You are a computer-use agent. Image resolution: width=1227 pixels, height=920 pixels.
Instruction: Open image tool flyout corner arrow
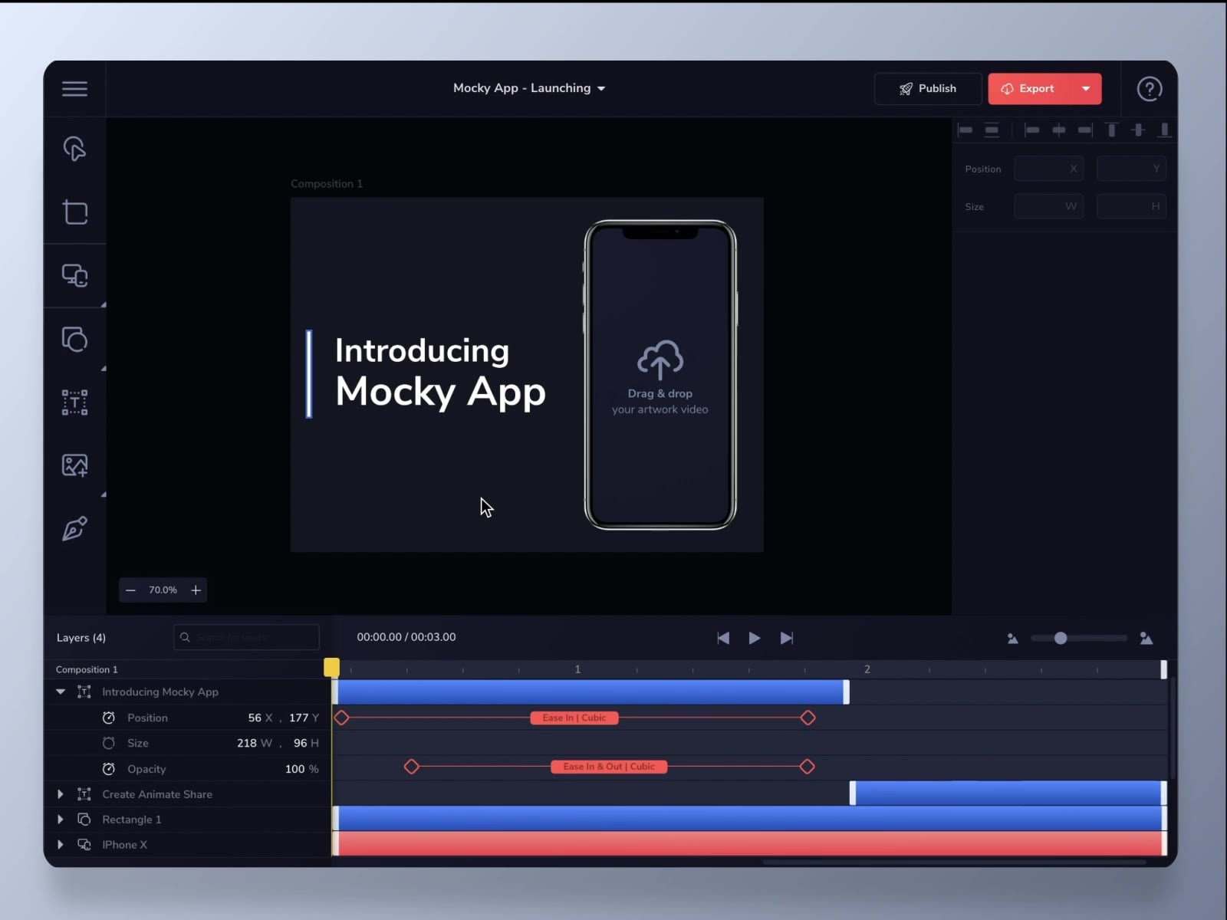[103, 495]
